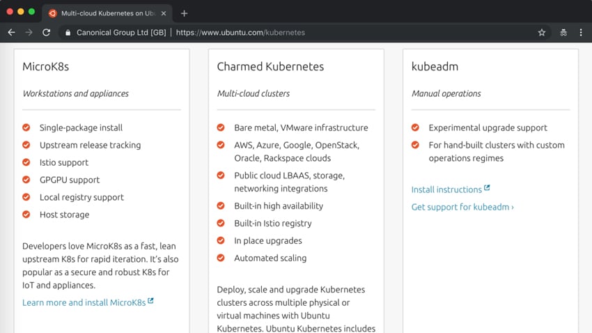Open the Chrome three-dot menu
Viewport: 592px width, 333px height.
pos(581,33)
